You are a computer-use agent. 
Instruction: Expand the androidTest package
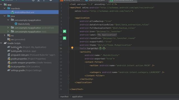click(8, 28)
